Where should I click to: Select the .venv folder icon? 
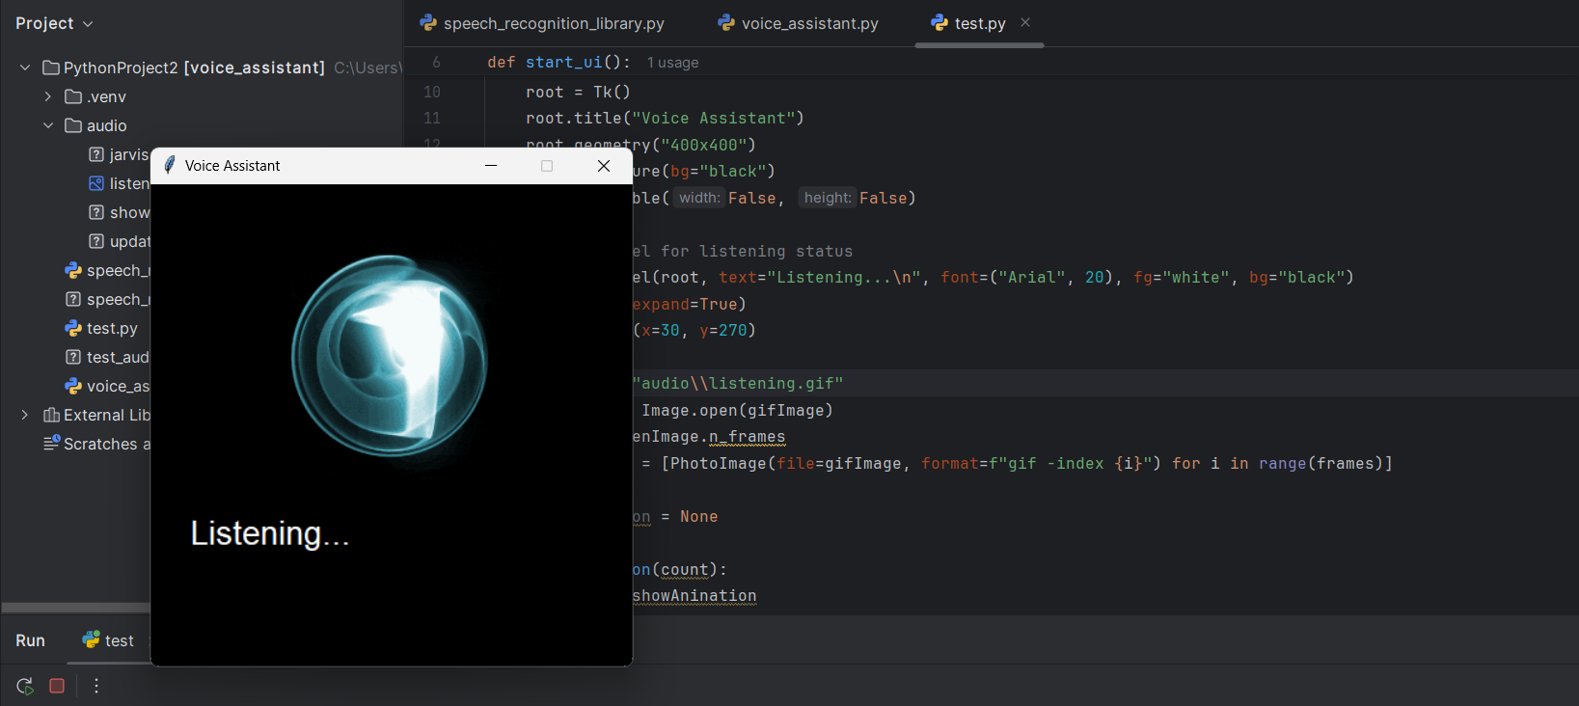point(73,96)
